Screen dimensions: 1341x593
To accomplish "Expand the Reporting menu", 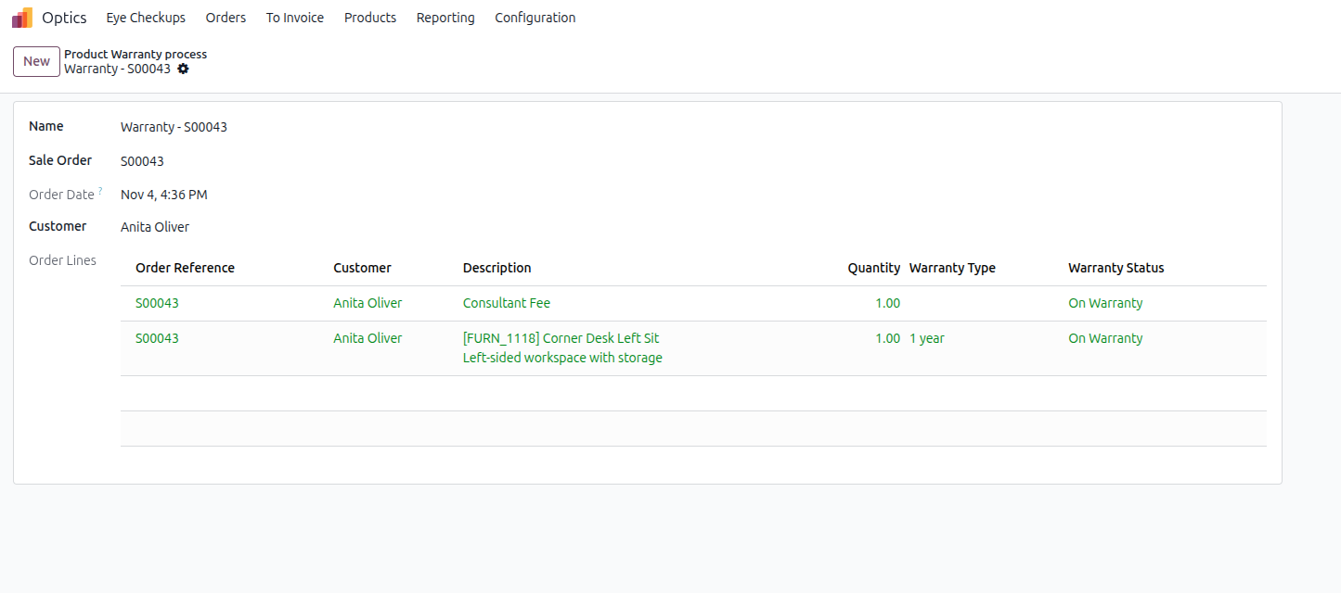I will pyautogui.click(x=445, y=18).
